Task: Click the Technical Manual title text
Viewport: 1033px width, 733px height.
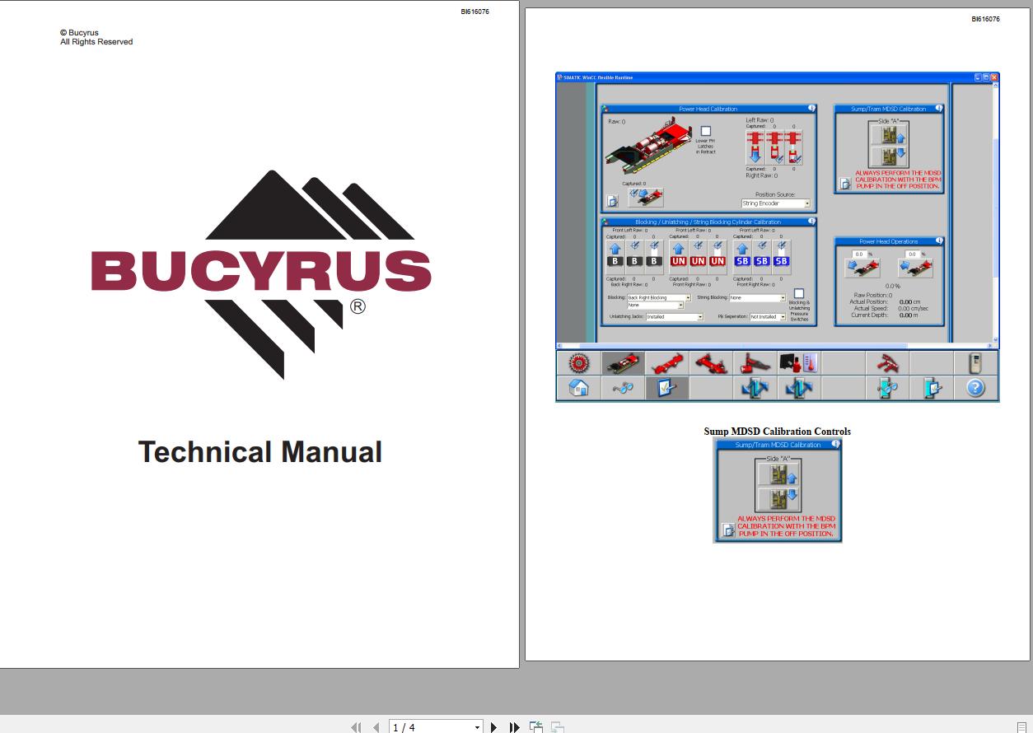Action: pyautogui.click(x=260, y=451)
